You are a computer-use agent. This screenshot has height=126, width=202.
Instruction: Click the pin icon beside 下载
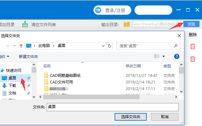(29, 86)
